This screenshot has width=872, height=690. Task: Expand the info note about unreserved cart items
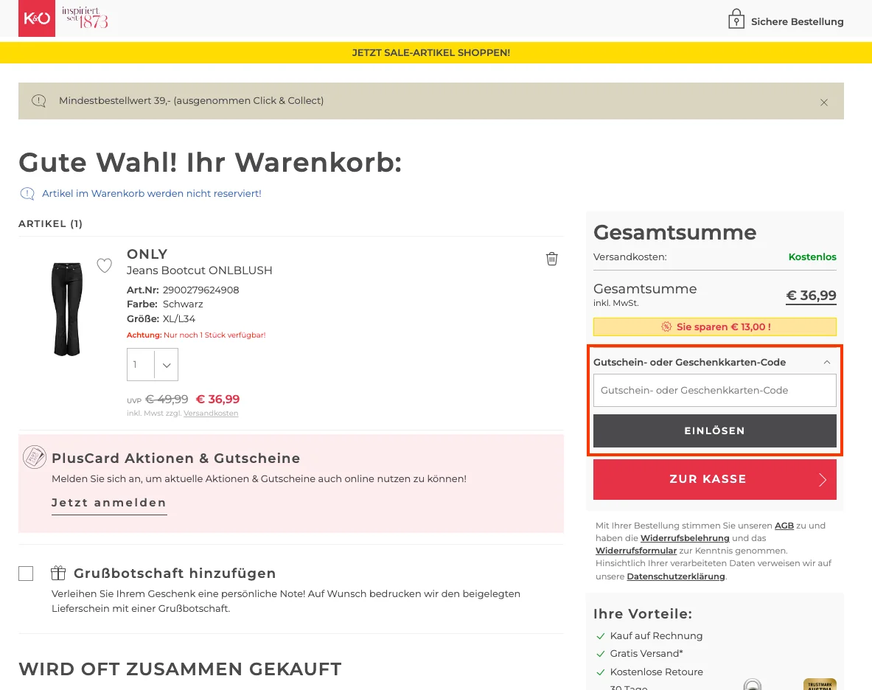pos(27,193)
